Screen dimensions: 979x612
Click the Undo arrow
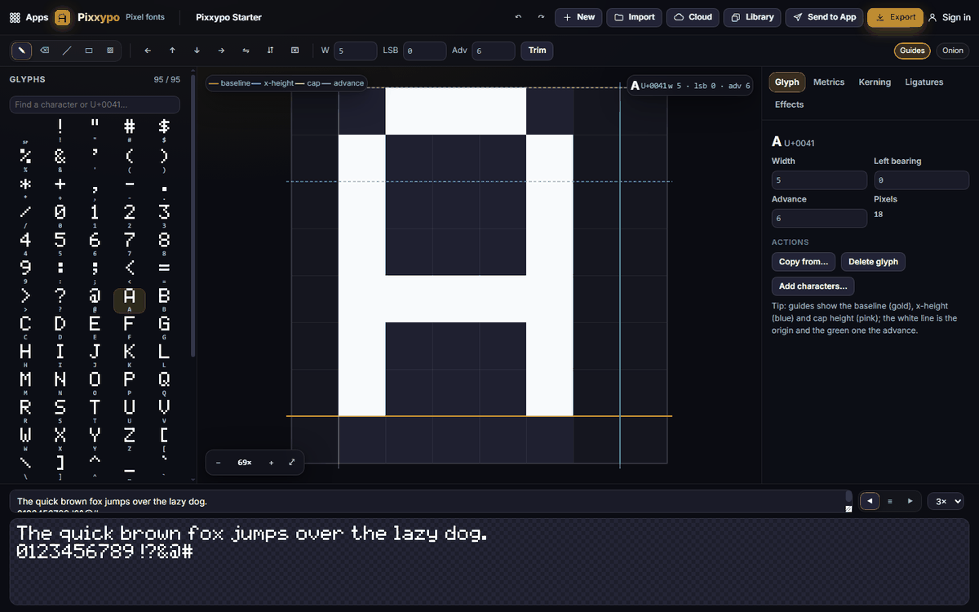coord(518,17)
